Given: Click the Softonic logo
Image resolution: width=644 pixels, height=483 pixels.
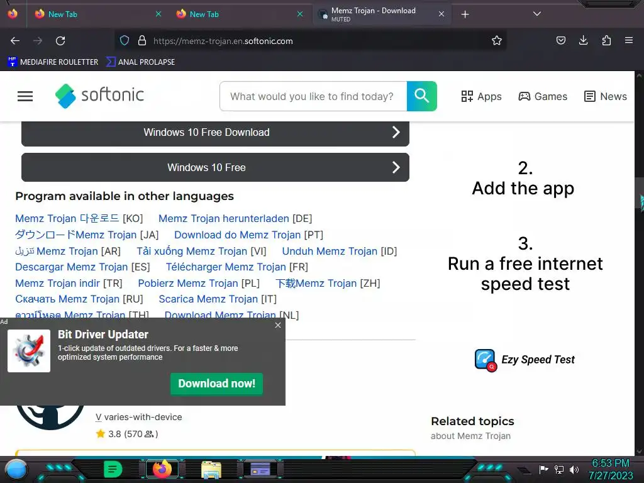Looking at the screenshot, I should tap(99, 96).
